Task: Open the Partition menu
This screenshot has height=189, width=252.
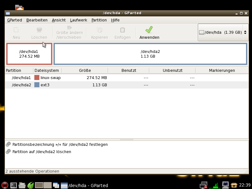Action: (x=99, y=20)
